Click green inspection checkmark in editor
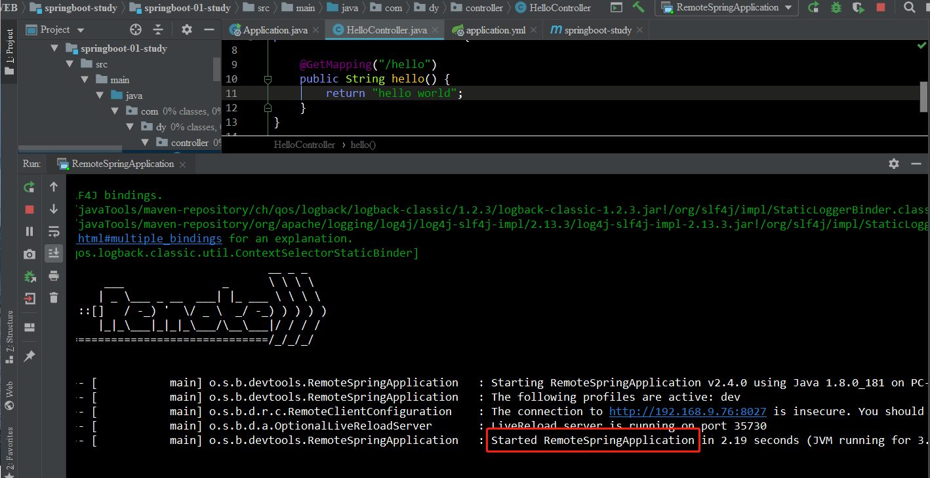This screenshot has width=930, height=478. click(921, 46)
